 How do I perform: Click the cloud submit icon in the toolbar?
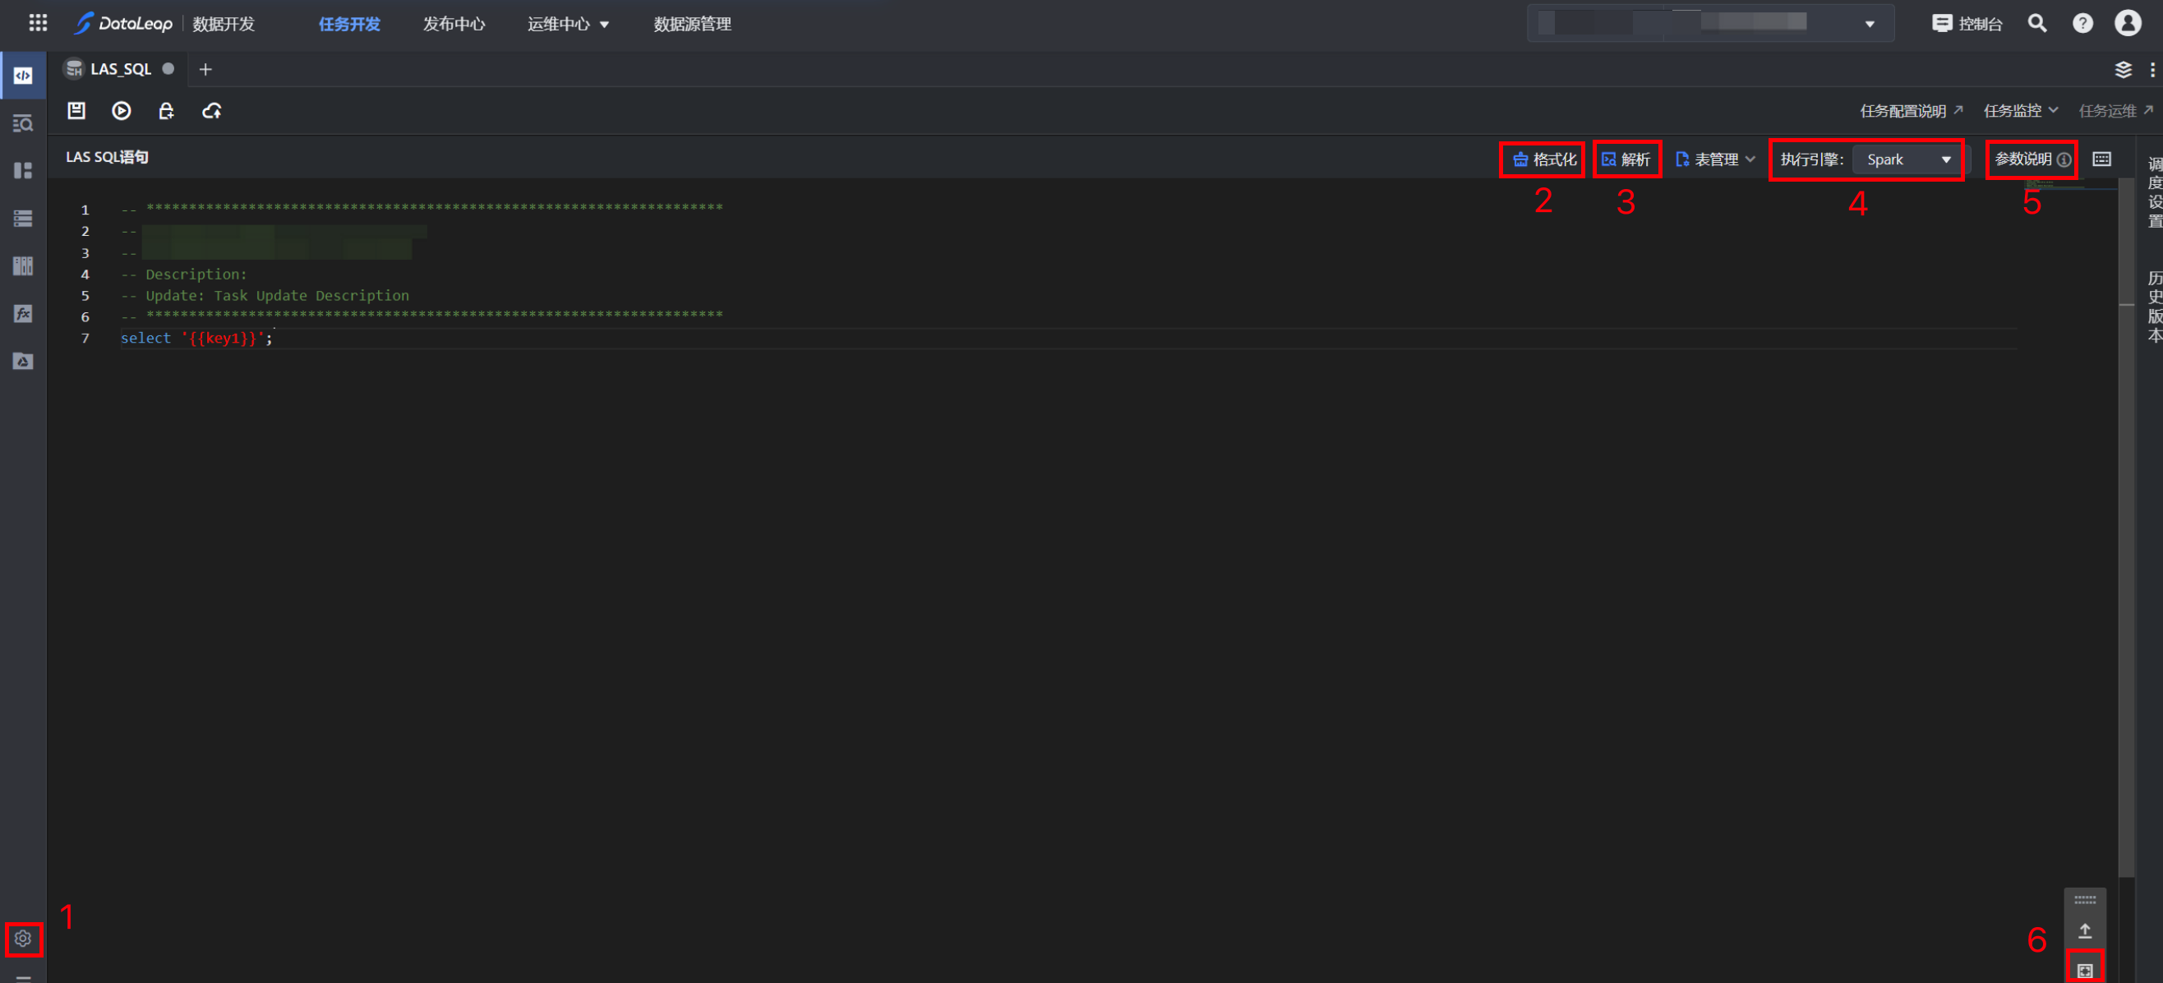211,110
